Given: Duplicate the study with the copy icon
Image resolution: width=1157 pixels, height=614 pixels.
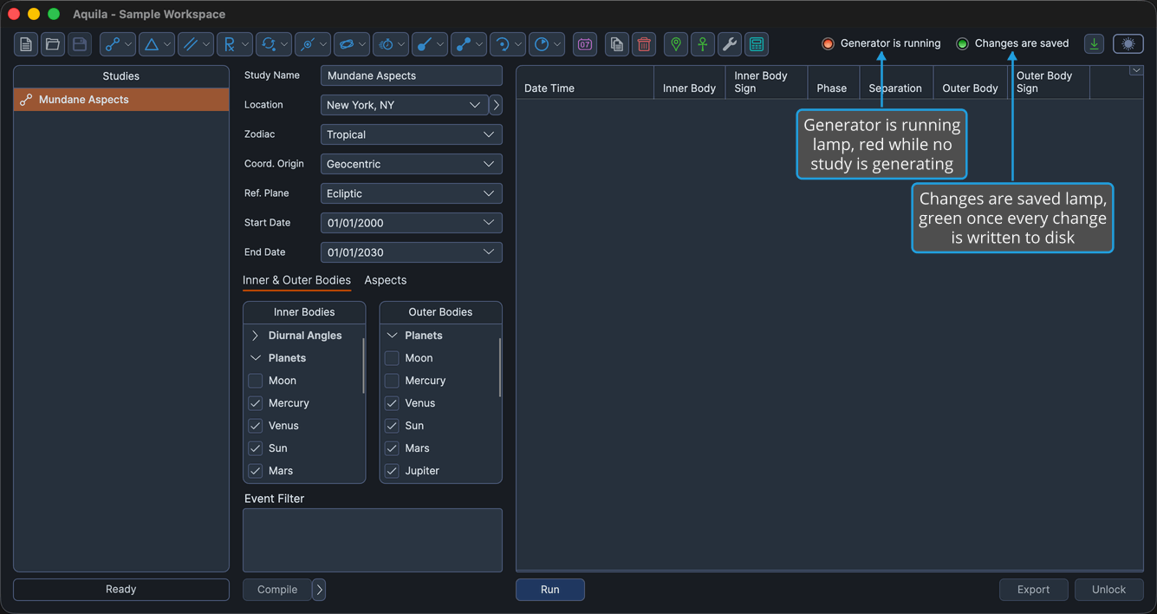Looking at the screenshot, I should pyautogui.click(x=617, y=44).
